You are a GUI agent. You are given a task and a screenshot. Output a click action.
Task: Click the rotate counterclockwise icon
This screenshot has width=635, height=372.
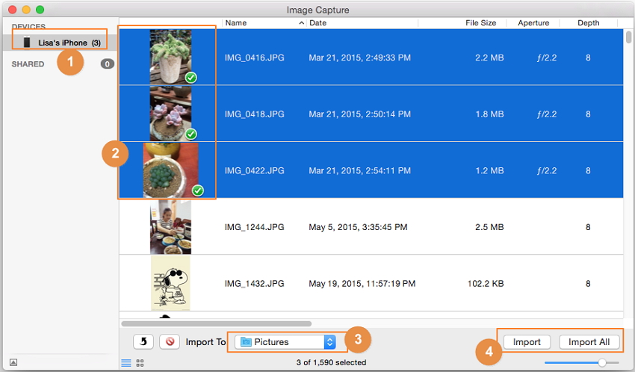pos(143,341)
